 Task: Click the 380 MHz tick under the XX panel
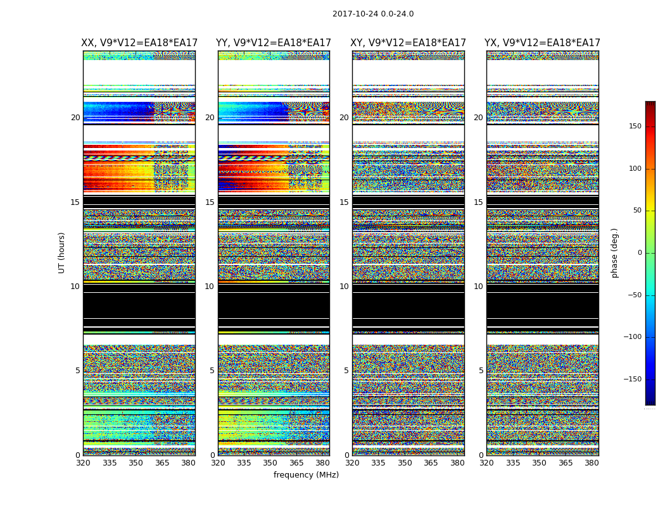tap(188, 463)
